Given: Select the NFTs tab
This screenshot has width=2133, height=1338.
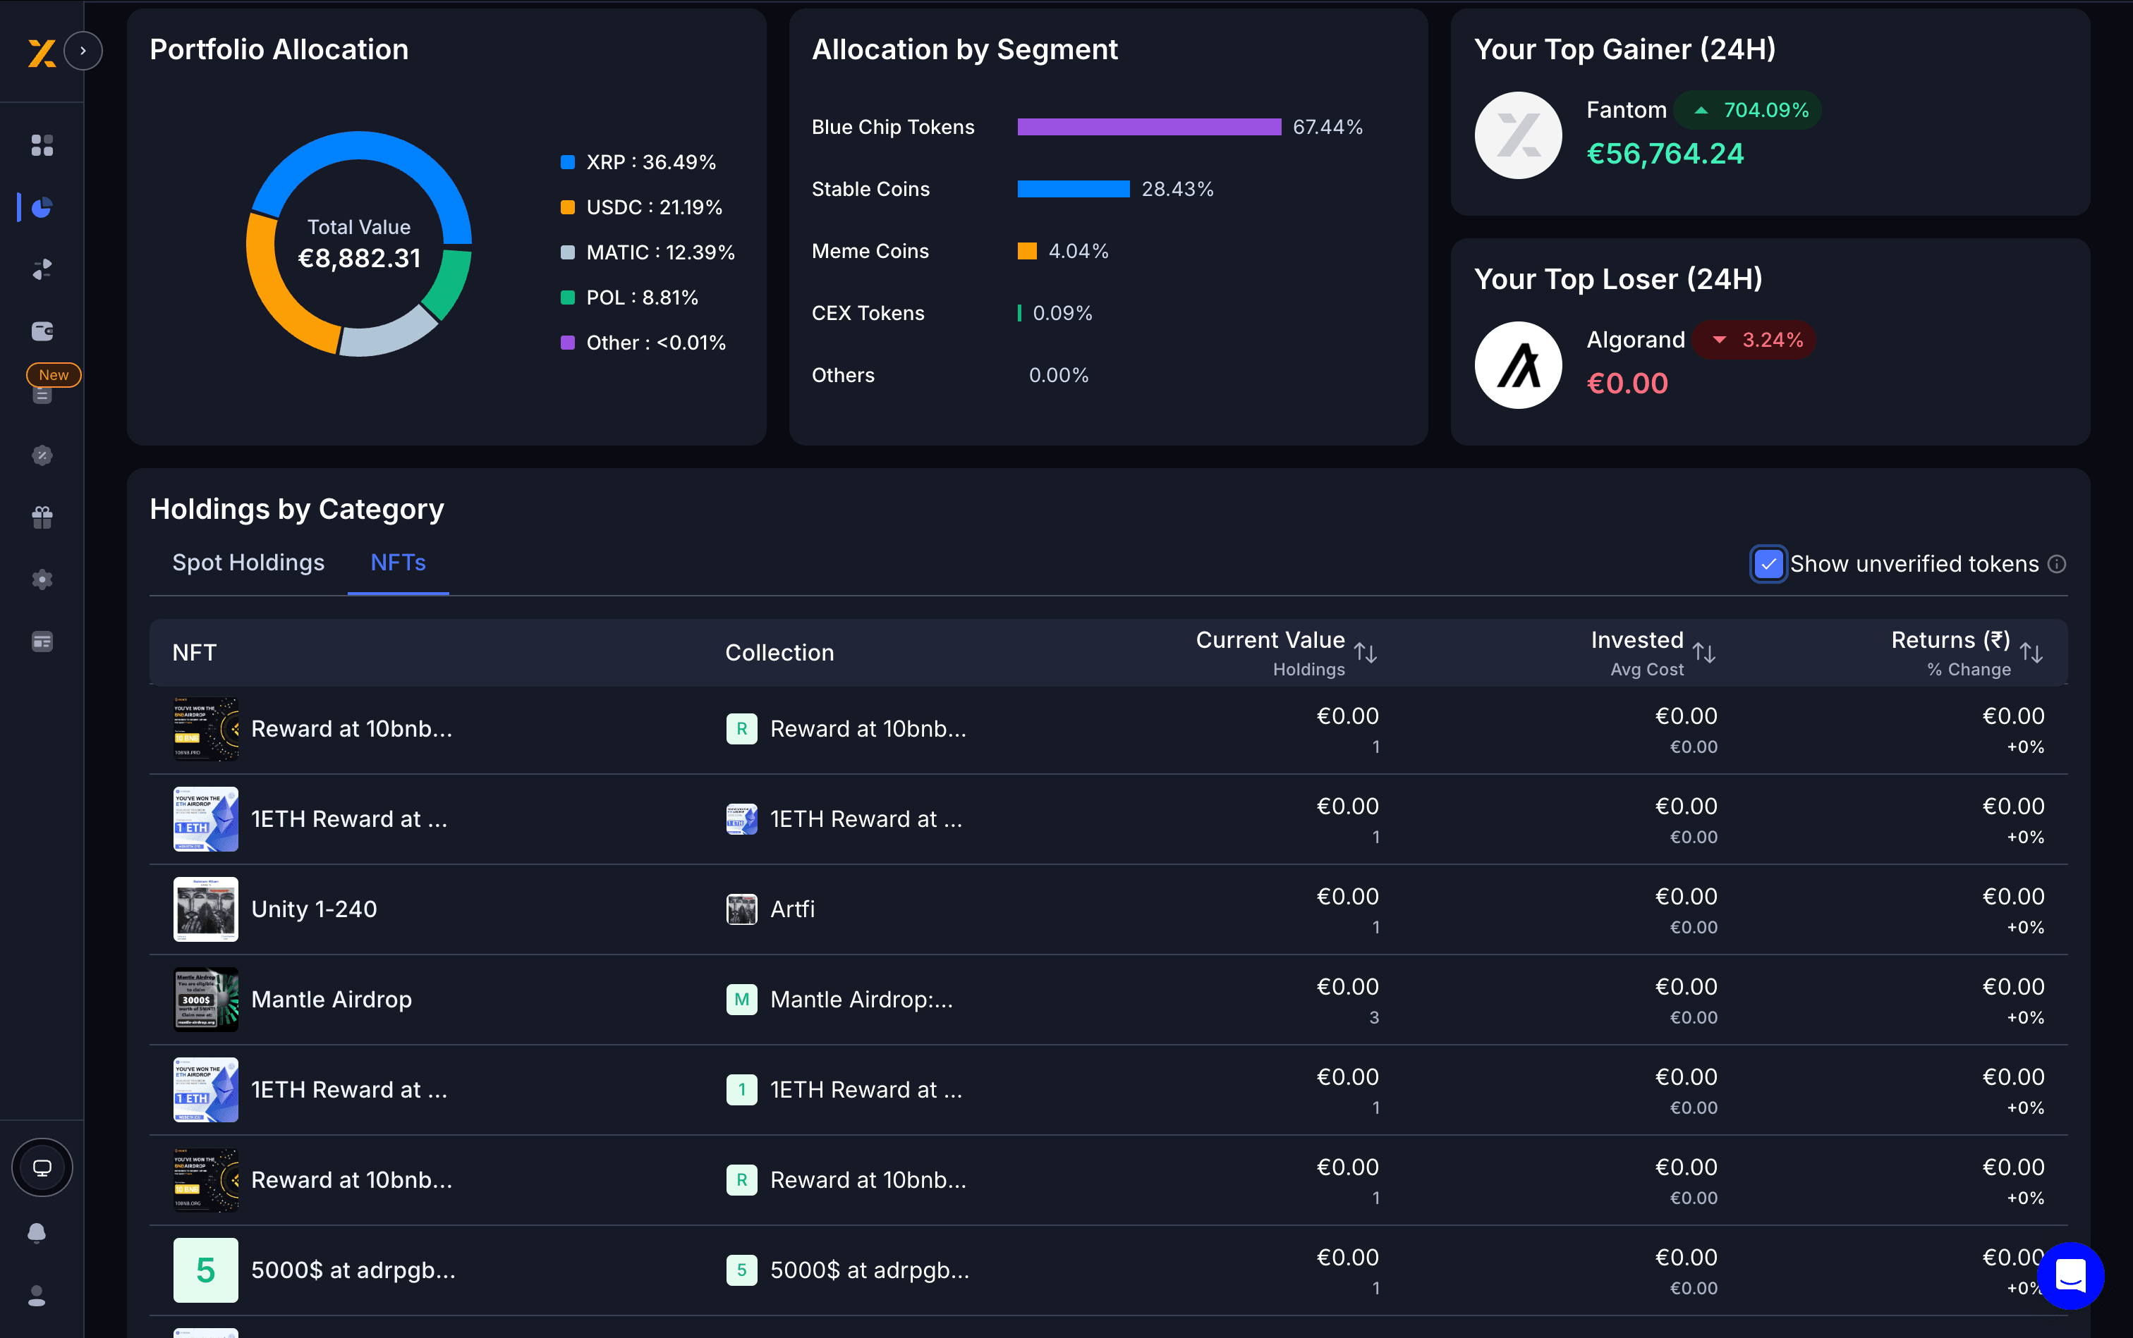Looking at the screenshot, I should (x=398, y=563).
